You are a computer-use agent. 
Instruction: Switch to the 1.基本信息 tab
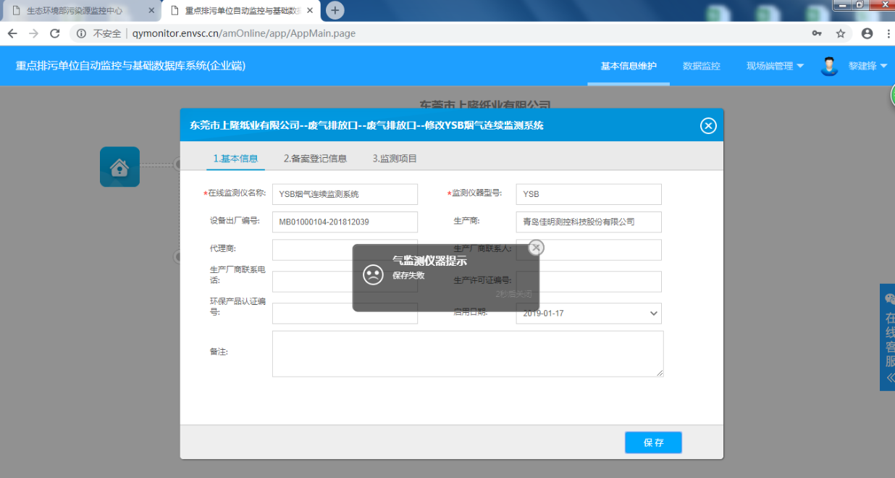coord(235,159)
